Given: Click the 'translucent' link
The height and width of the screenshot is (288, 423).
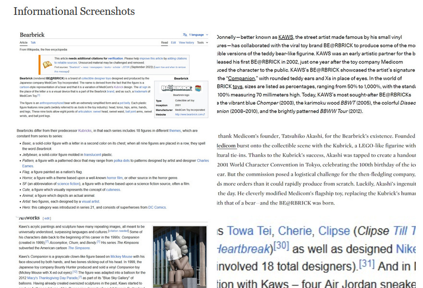Looking at the screenshot, I should 92,155.
